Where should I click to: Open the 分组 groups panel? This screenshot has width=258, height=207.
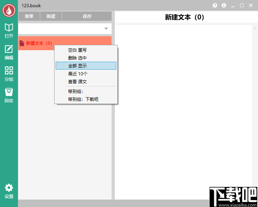tap(9, 74)
